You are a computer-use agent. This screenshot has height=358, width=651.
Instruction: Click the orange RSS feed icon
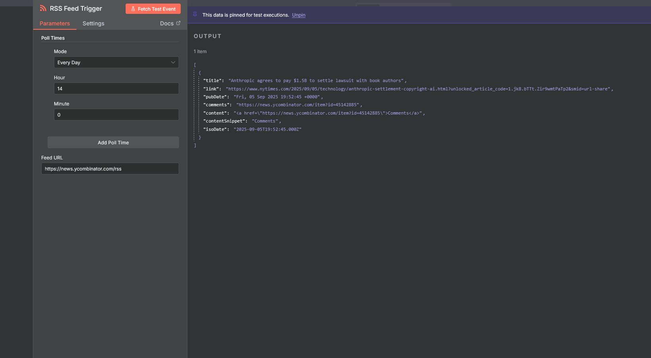43,8
